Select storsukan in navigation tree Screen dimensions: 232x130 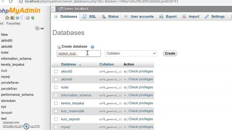coord(8,101)
